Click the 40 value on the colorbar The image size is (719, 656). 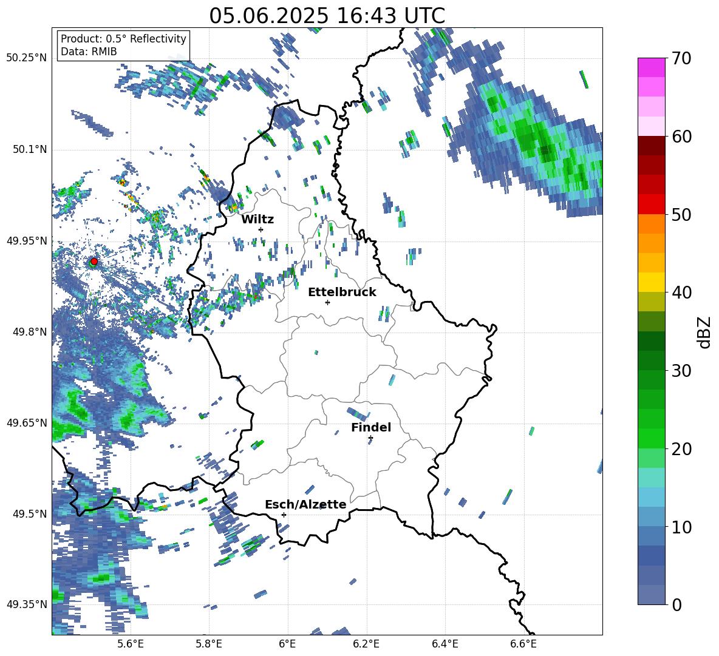click(x=681, y=292)
